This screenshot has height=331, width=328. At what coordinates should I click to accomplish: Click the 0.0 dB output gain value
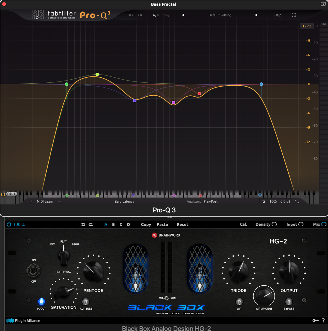285,201
